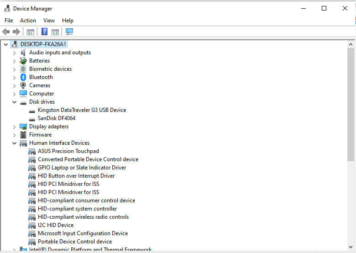Screen dimensions: 356x253
Task: Collapse the DESKTOP-FKA26A1 root node
Action: 5,44
